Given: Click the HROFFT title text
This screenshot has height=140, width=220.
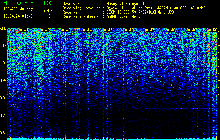Looking at the screenshot, I should (x=22, y=3).
